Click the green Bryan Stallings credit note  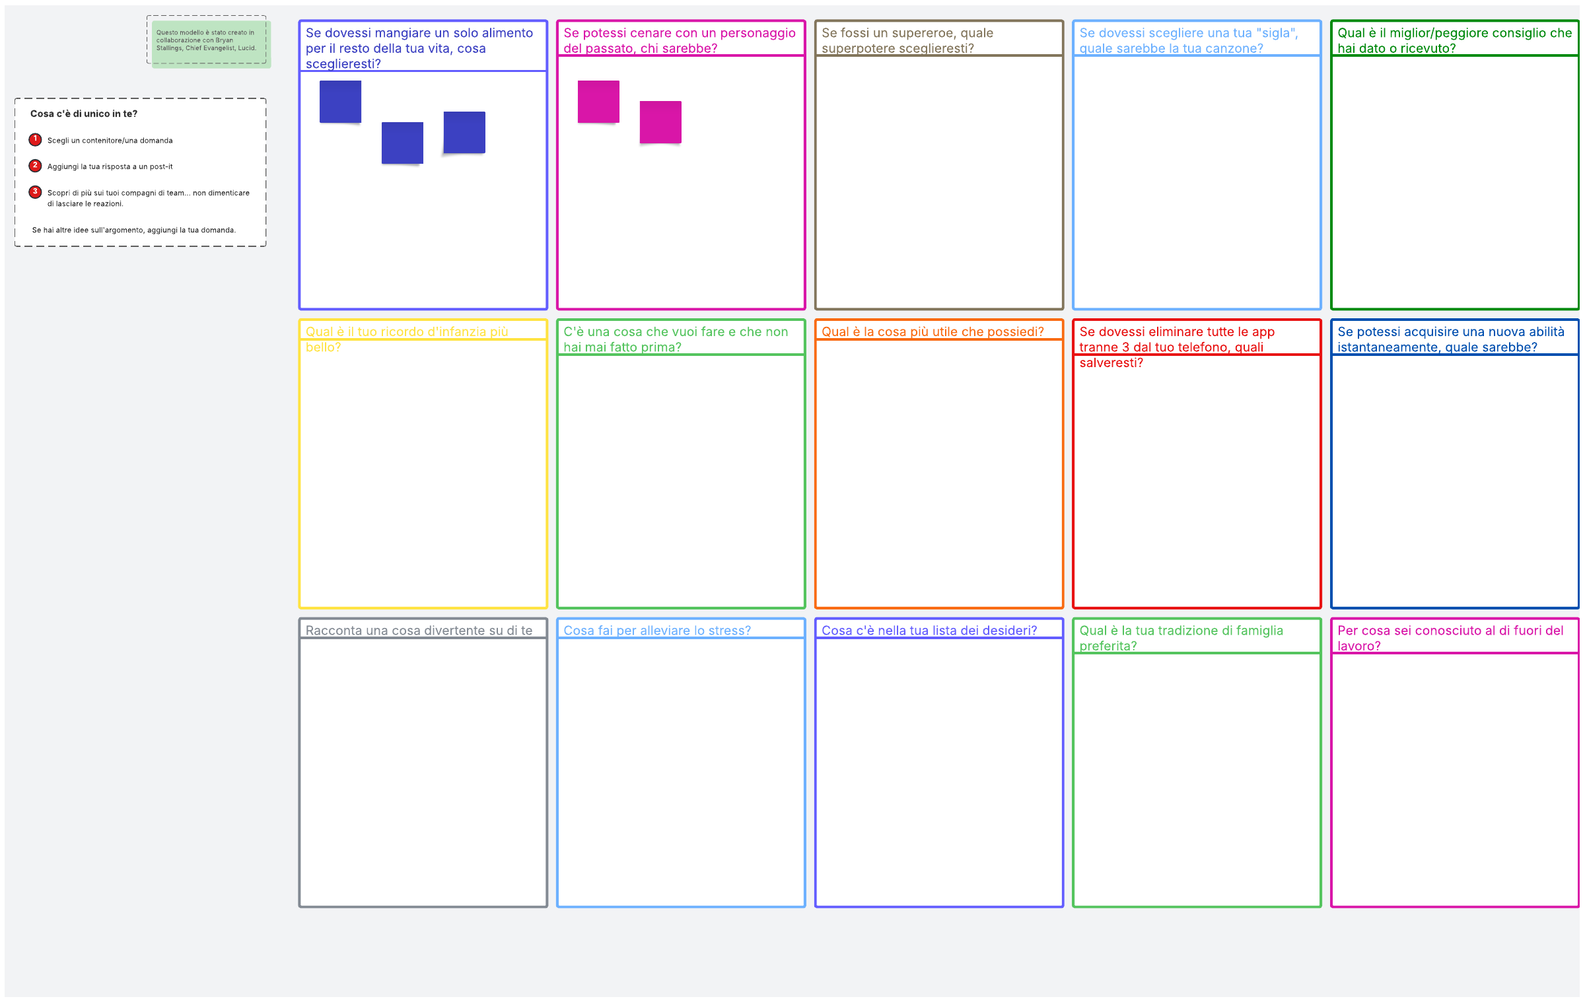coord(210,44)
